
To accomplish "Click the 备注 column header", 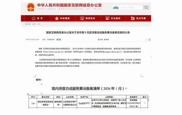I will tap(144, 97).
